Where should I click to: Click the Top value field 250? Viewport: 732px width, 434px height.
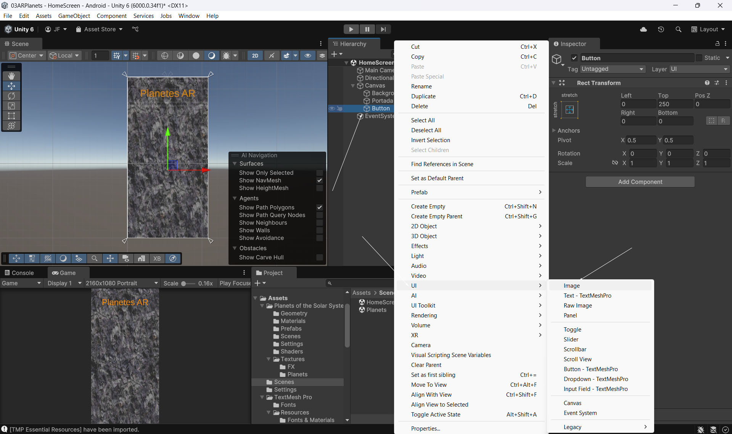[x=674, y=104]
